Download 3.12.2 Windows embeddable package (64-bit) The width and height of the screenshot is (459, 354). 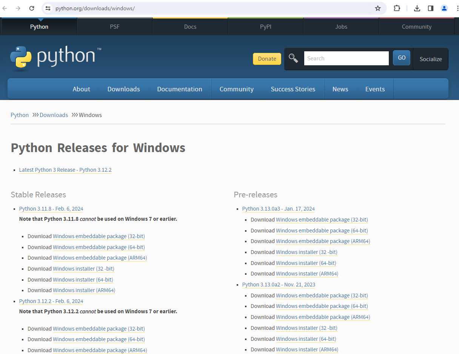(99, 339)
